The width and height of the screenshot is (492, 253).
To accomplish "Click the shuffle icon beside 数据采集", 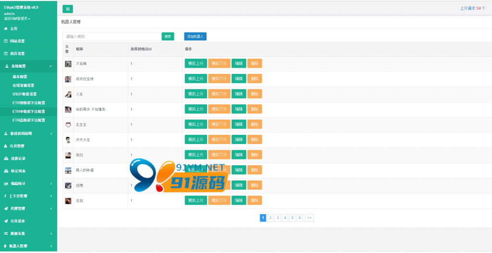I will tap(6, 234).
